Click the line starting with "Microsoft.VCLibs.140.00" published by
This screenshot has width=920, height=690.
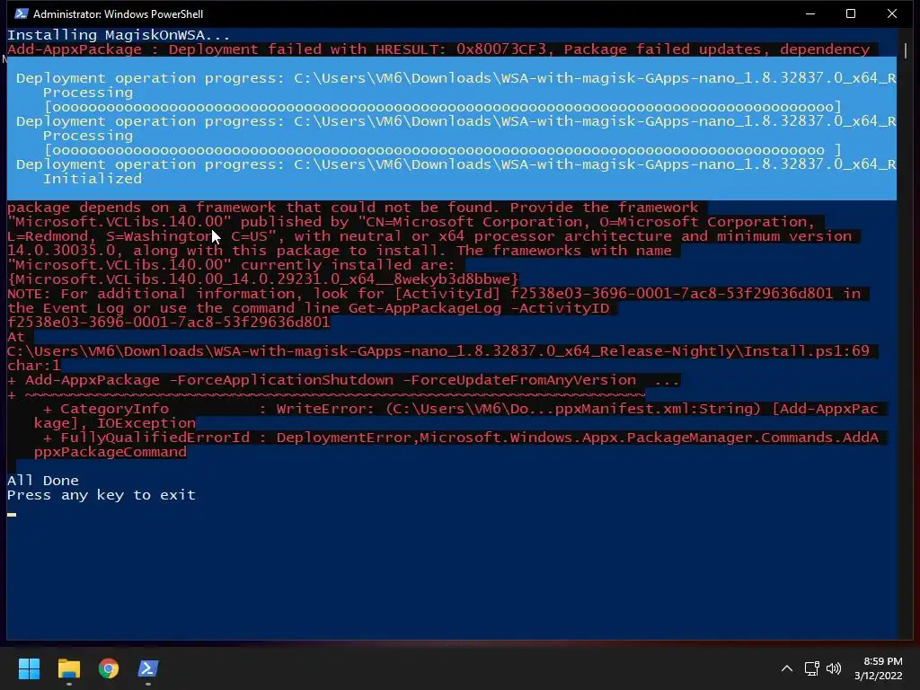coord(411,222)
